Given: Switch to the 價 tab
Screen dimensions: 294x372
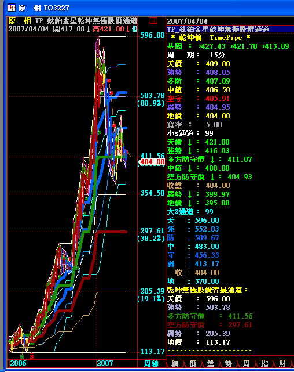Looking at the screenshot, I should 193,363.
